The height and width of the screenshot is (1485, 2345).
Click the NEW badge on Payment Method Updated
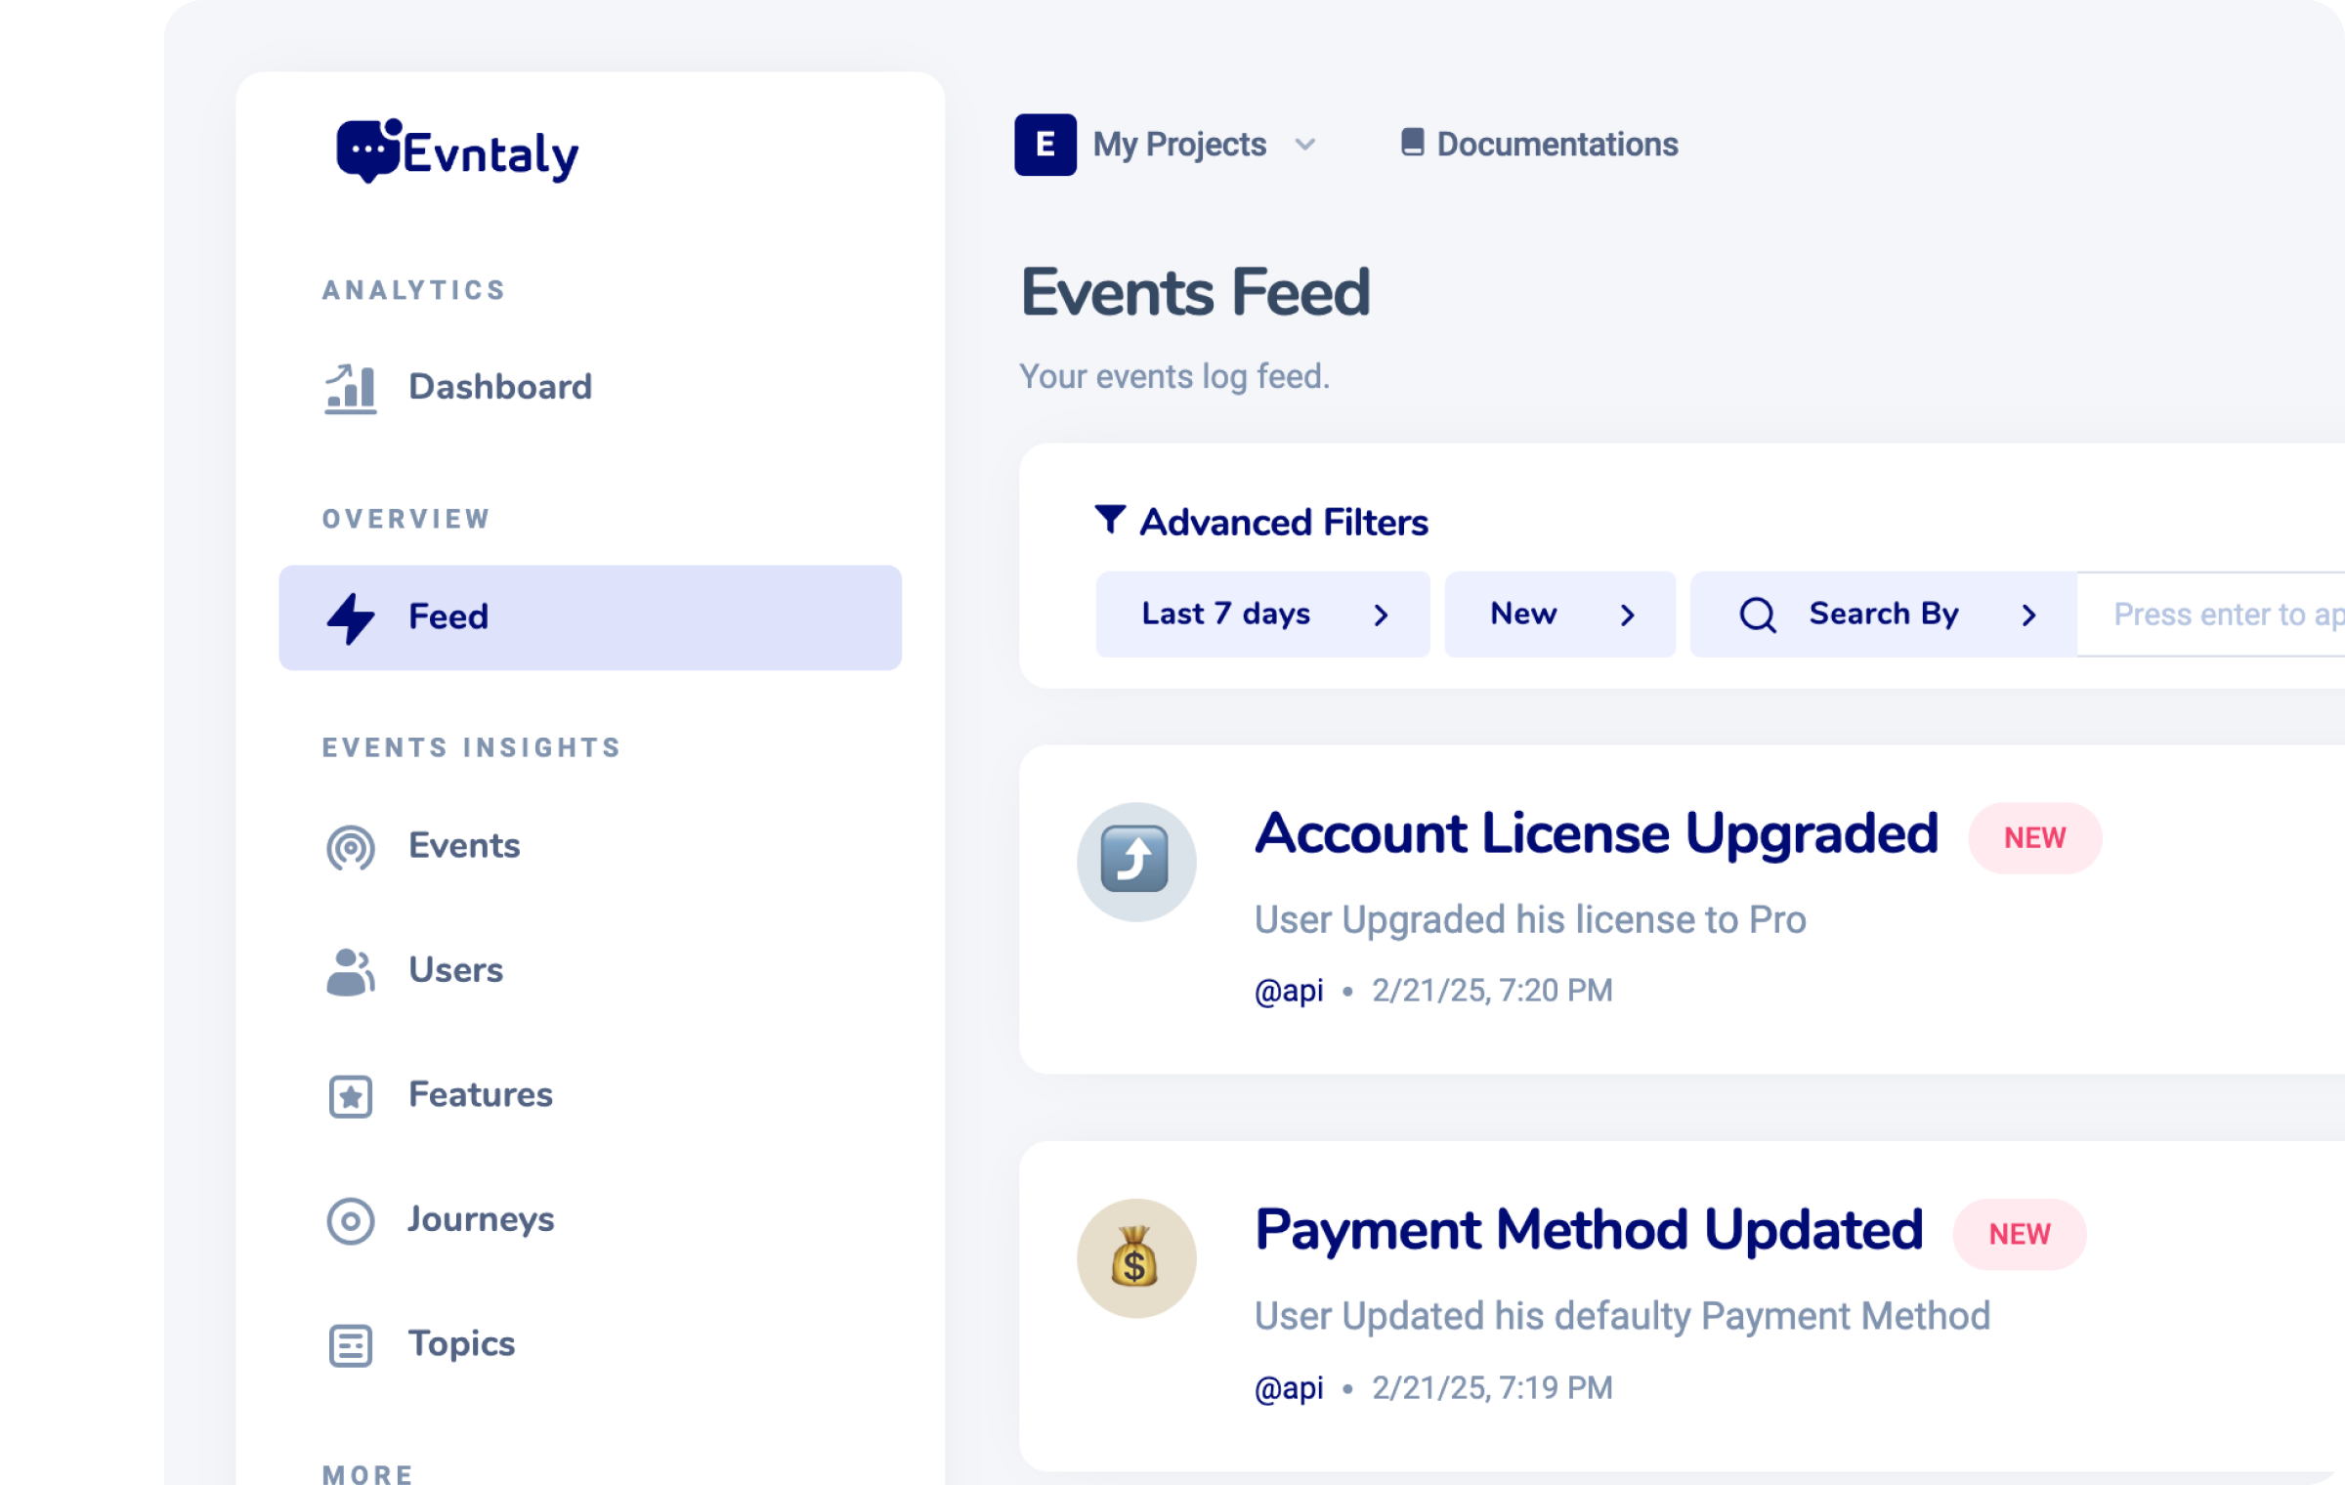[x=2020, y=1235]
